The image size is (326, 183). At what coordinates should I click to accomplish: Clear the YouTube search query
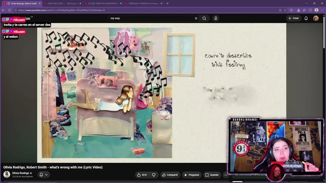click(196, 18)
